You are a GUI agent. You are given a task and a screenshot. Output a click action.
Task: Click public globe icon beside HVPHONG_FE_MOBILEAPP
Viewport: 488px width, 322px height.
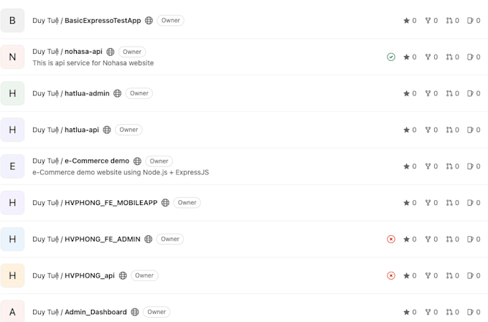click(x=165, y=203)
